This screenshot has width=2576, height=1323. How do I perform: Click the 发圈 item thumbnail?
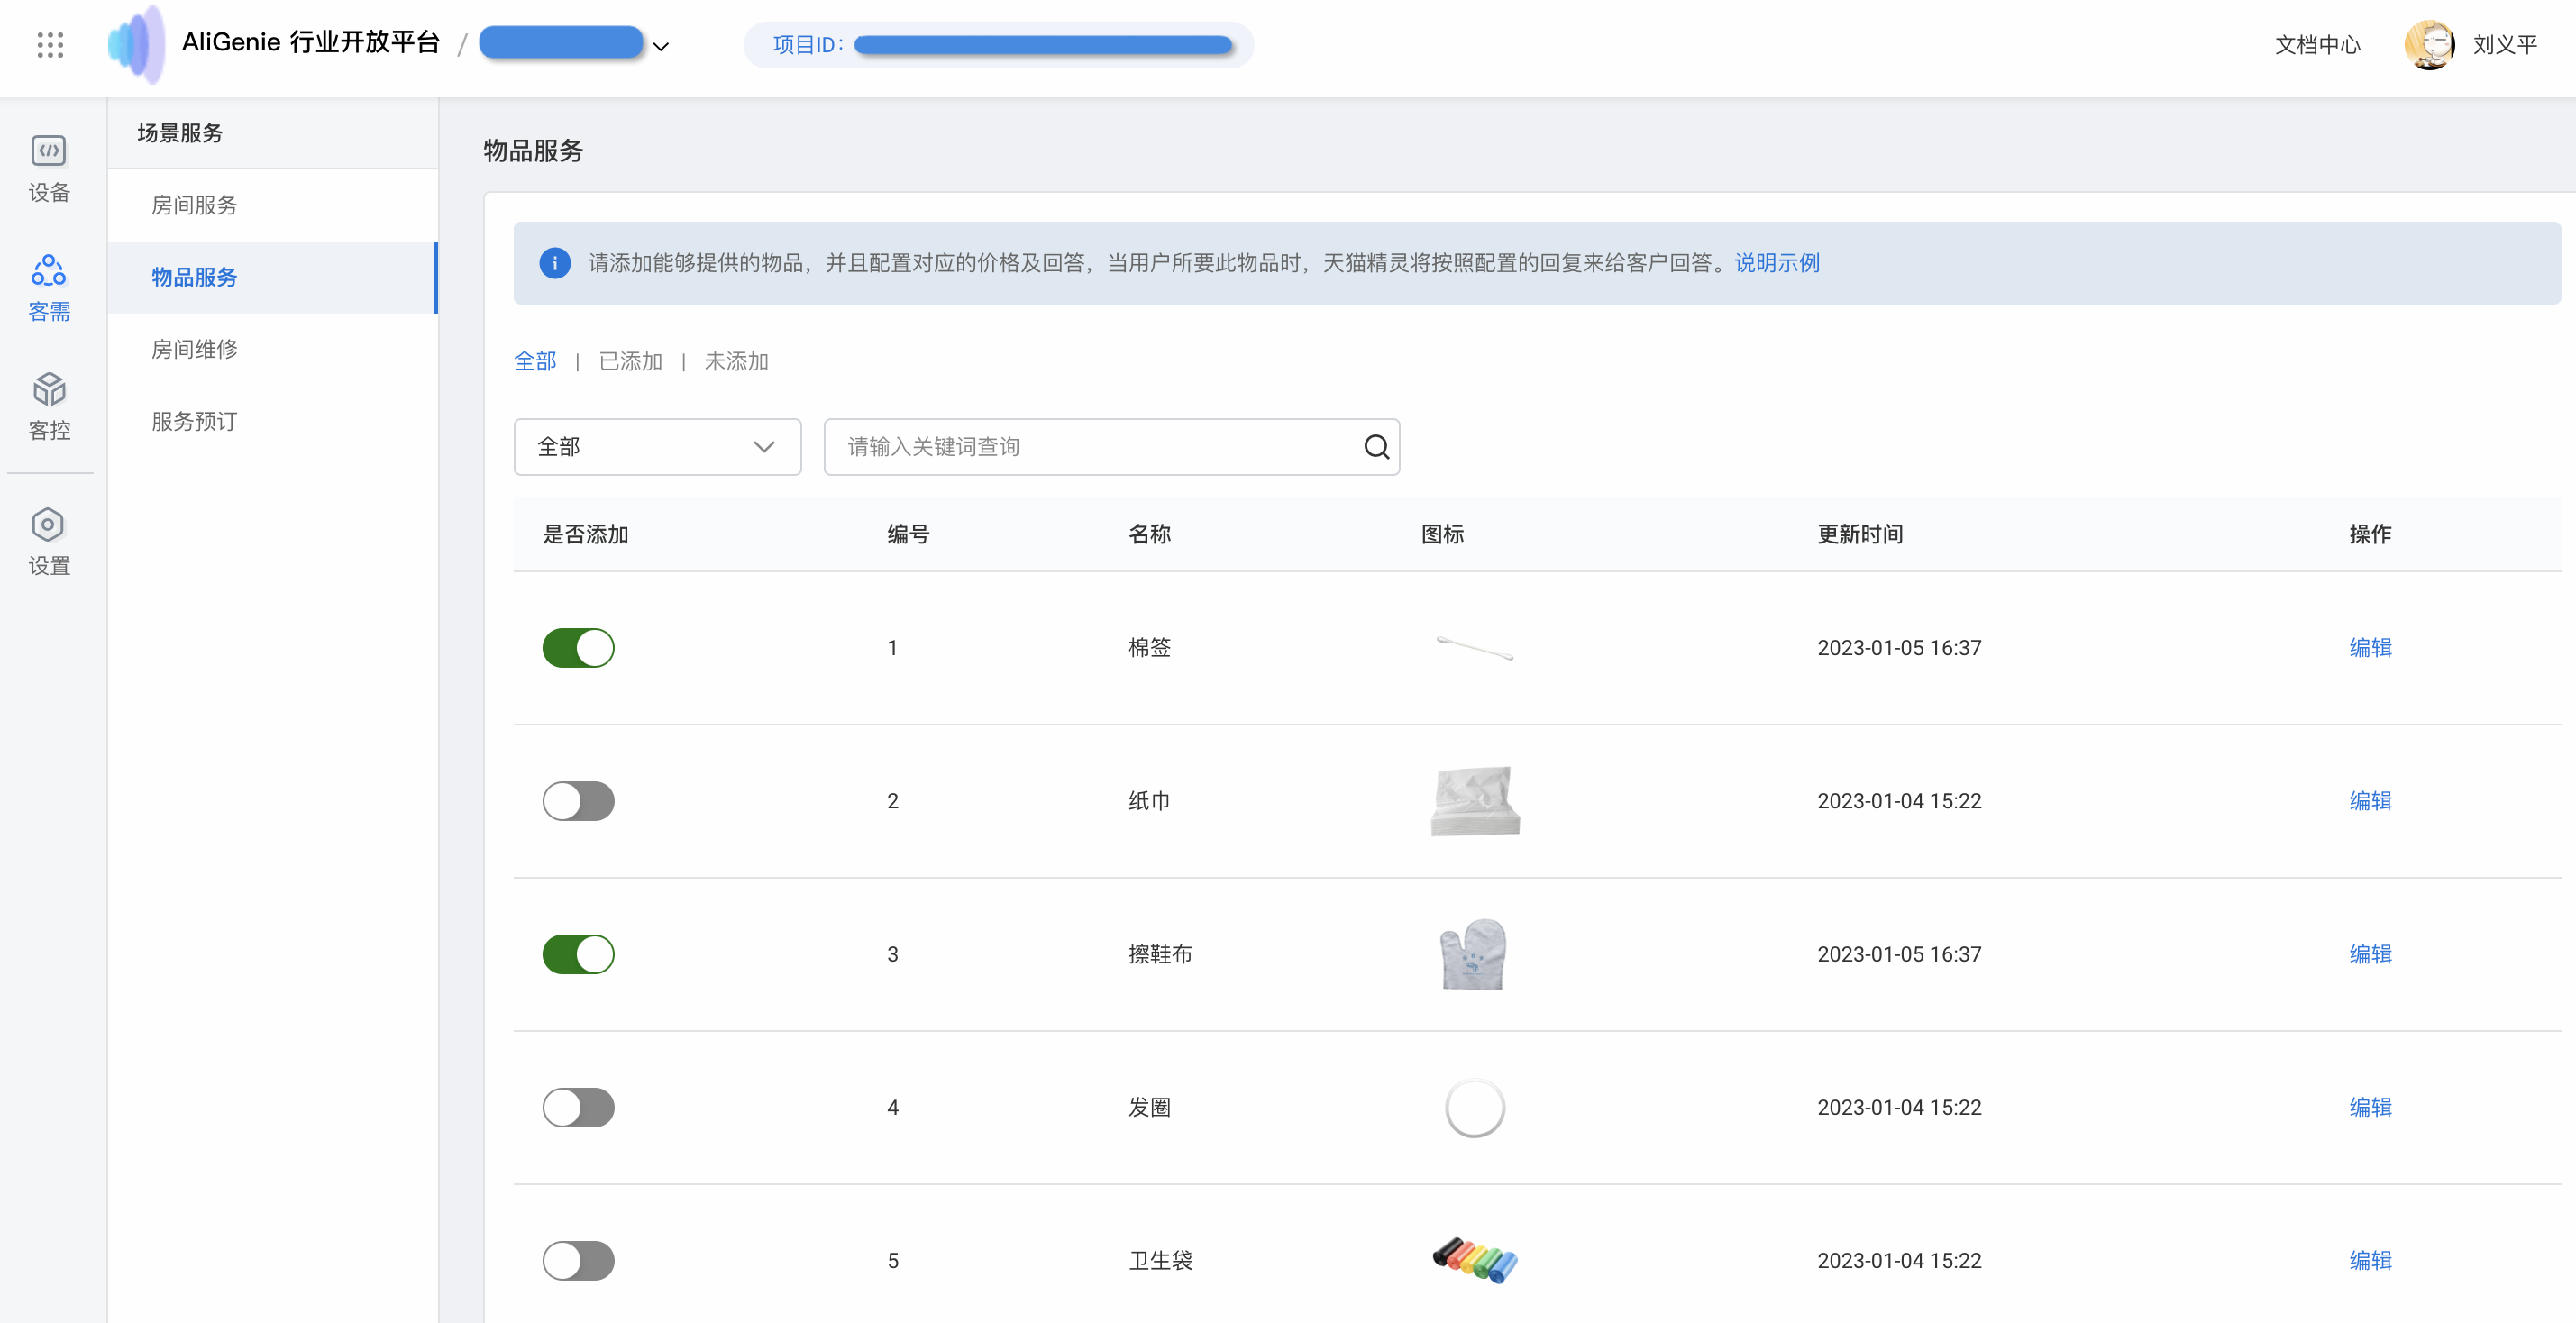1474,1107
